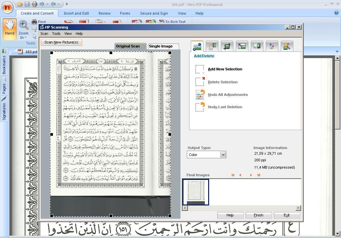Open the Review ribbon tab
This screenshot has width=341, height=238.
pos(104,13)
